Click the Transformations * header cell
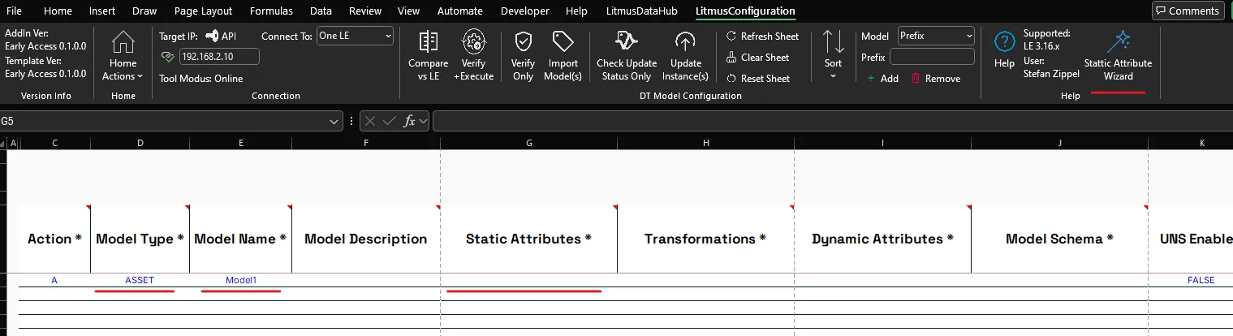1233x336 pixels. (705, 239)
